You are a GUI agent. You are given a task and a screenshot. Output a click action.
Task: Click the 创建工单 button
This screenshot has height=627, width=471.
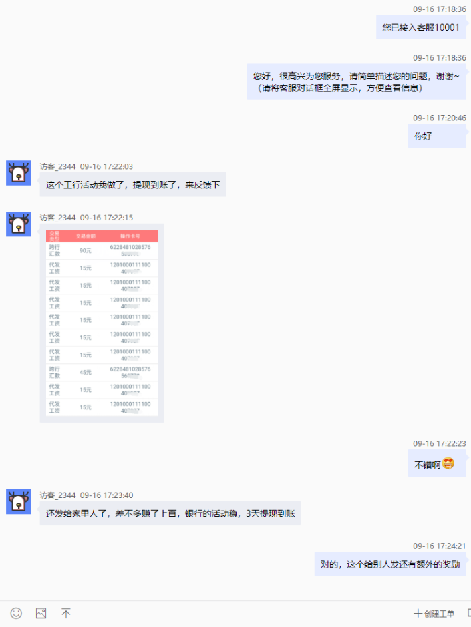(434, 614)
